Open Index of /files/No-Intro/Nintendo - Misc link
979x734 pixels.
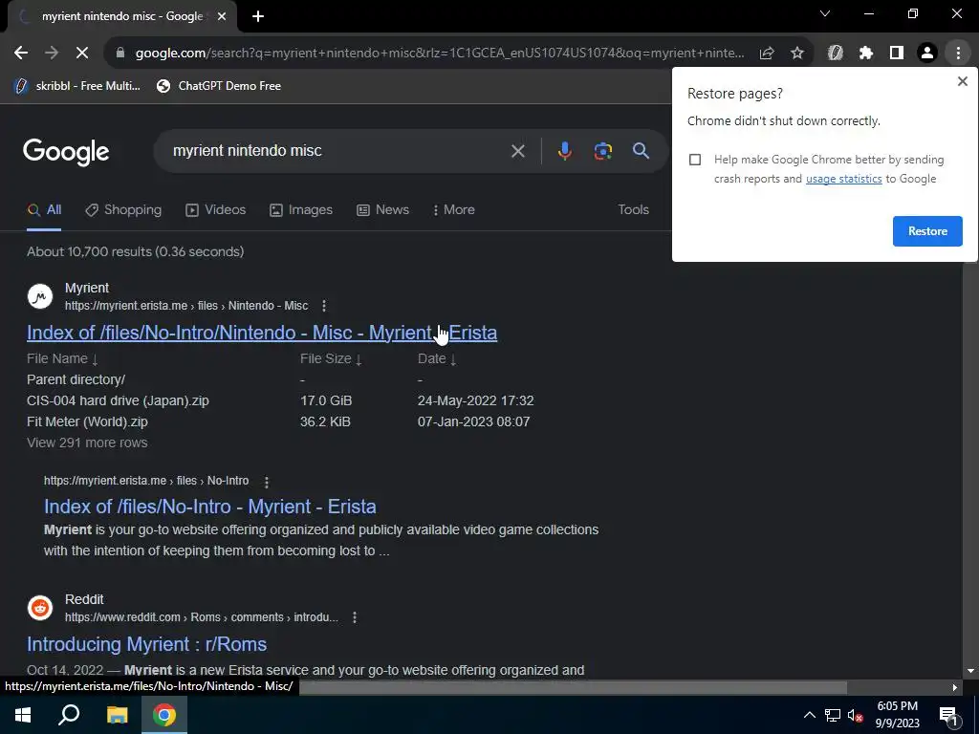(x=262, y=333)
